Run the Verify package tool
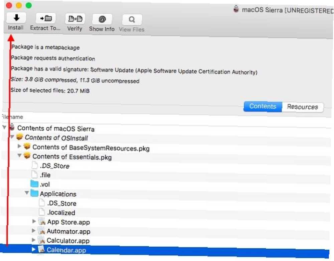 [75, 19]
